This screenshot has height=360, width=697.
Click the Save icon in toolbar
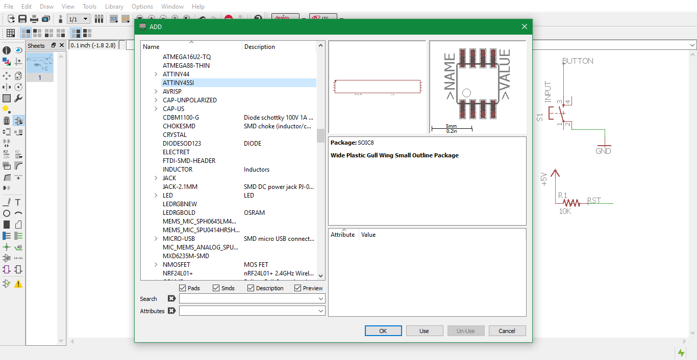tap(22, 19)
